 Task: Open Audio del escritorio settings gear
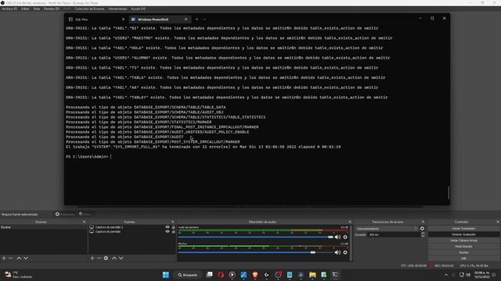click(345, 237)
